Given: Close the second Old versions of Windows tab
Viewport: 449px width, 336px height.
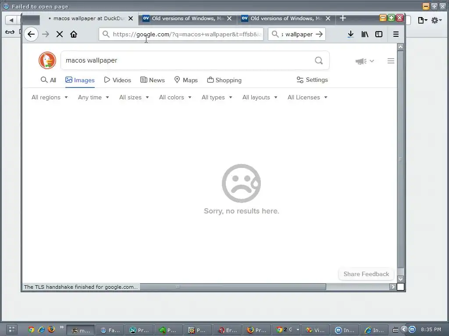Looking at the screenshot, I should click(x=229, y=18).
